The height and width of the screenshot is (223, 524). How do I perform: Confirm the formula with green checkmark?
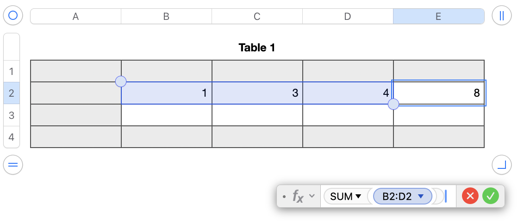491,196
